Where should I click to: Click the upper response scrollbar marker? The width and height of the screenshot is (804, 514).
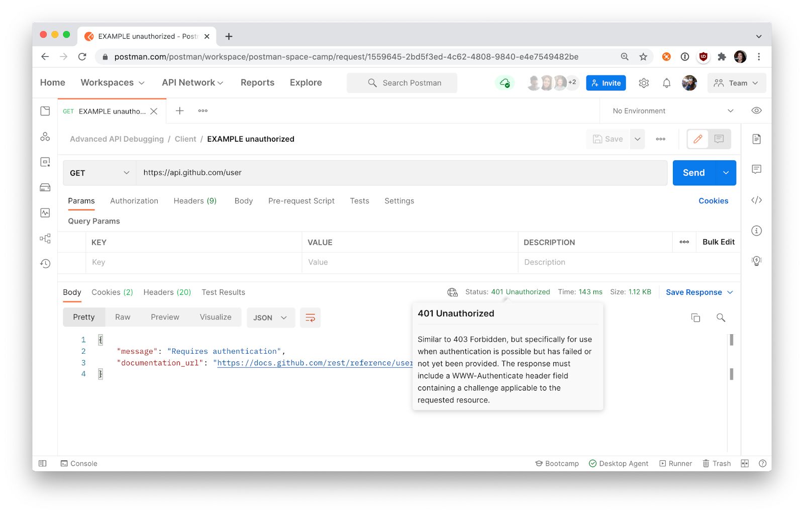(731, 340)
